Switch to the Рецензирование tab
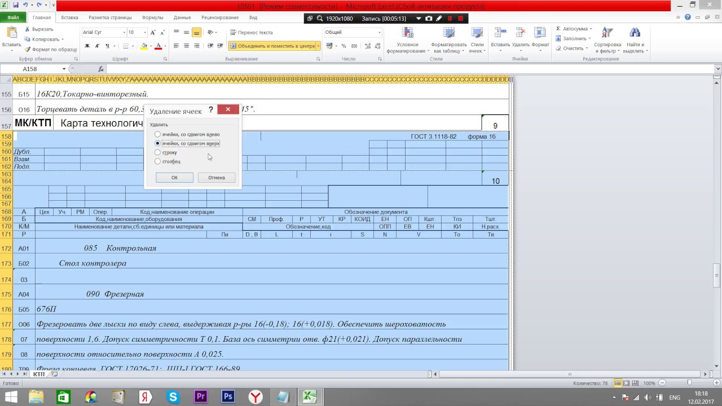Viewport: 722px width, 406px height. pos(220,17)
